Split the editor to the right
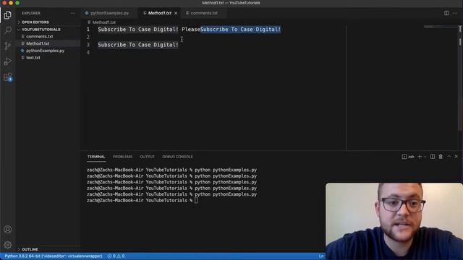Image resolution: width=463 pixels, height=260 pixels. pyautogui.click(x=446, y=13)
